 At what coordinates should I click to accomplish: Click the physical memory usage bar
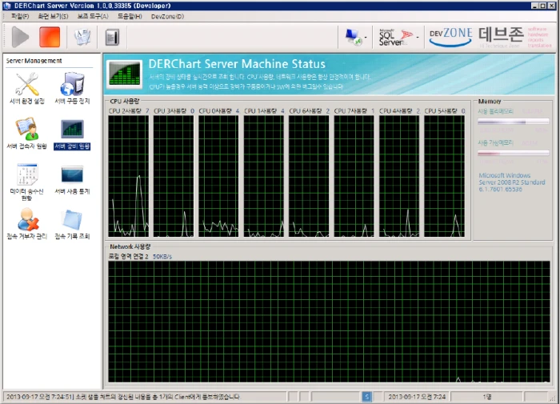point(514,122)
